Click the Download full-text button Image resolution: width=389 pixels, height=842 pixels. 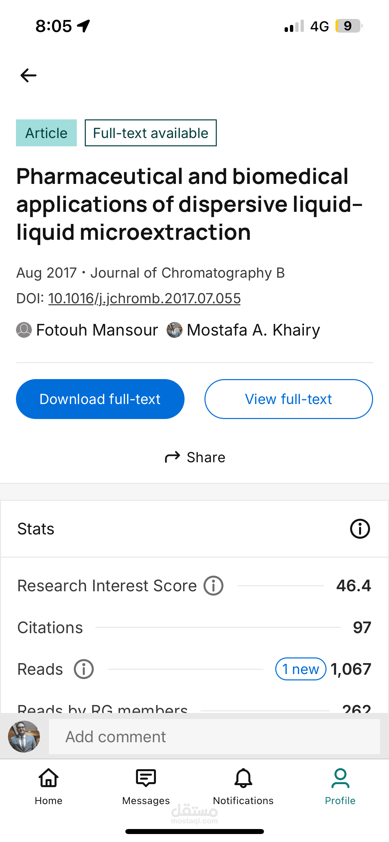click(x=100, y=399)
